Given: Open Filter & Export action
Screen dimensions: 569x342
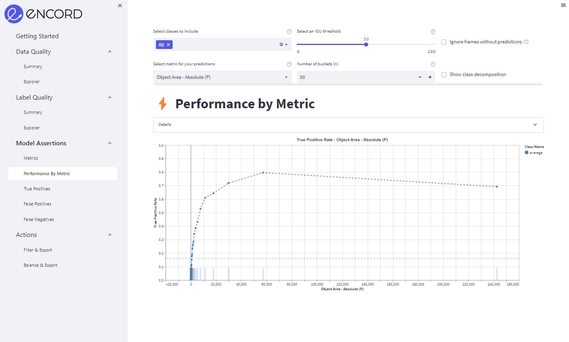Looking at the screenshot, I should click(37, 250).
